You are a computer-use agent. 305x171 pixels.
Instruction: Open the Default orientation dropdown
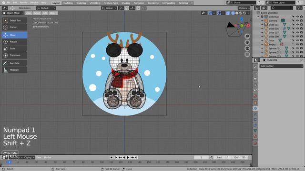coord(46,8)
